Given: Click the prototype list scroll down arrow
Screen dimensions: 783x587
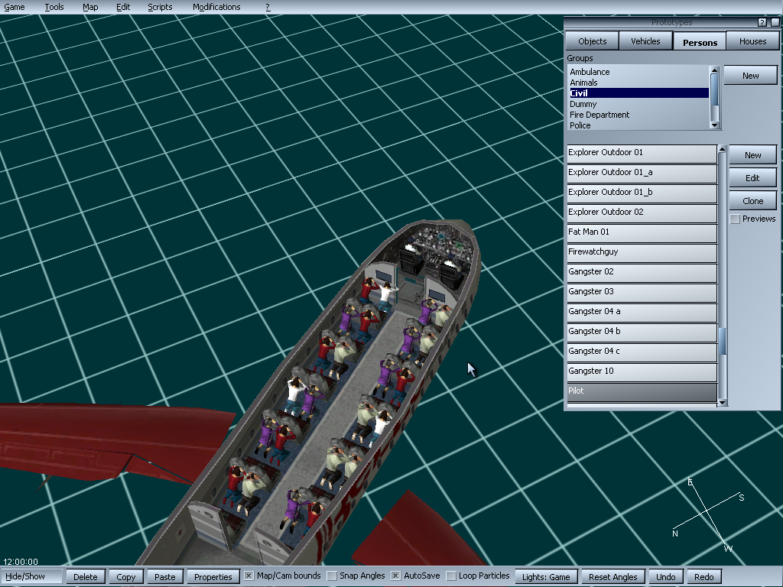Looking at the screenshot, I should pyautogui.click(x=722, y=402).
